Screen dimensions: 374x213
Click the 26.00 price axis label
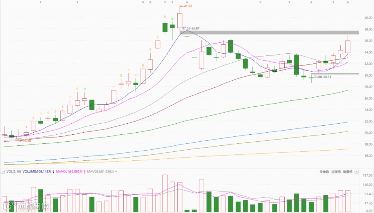368,98
